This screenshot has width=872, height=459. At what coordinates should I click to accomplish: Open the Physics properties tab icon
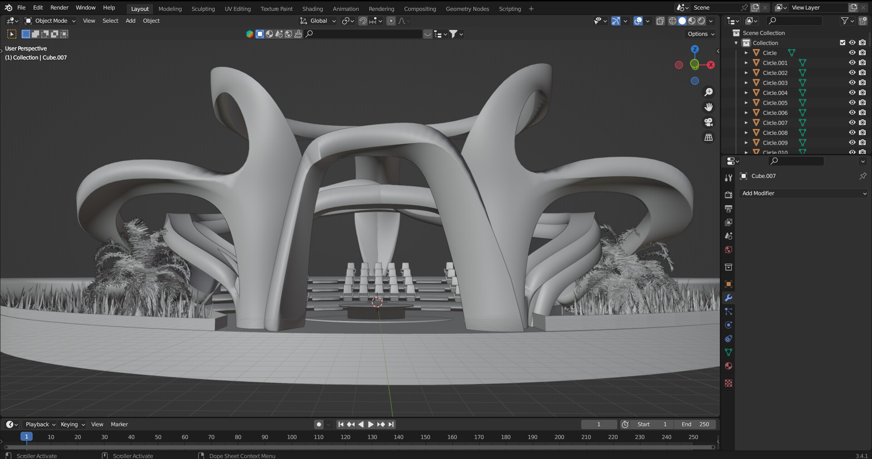tap(728, 325)
